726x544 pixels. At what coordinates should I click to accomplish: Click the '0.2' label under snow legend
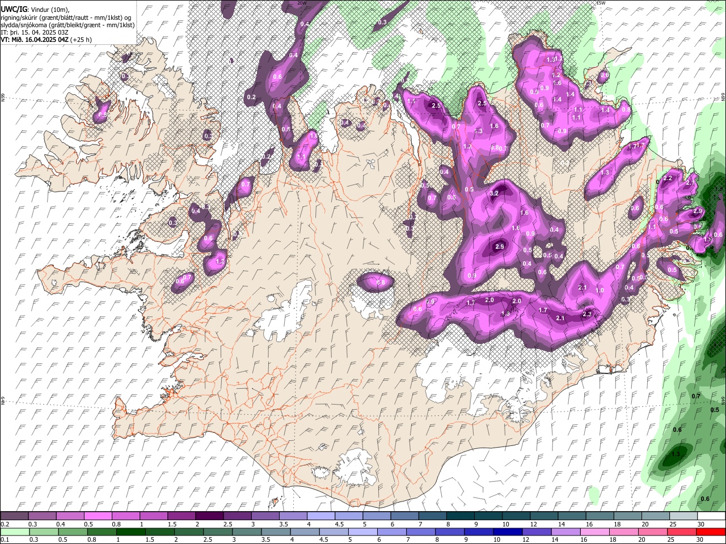(5, 524)
